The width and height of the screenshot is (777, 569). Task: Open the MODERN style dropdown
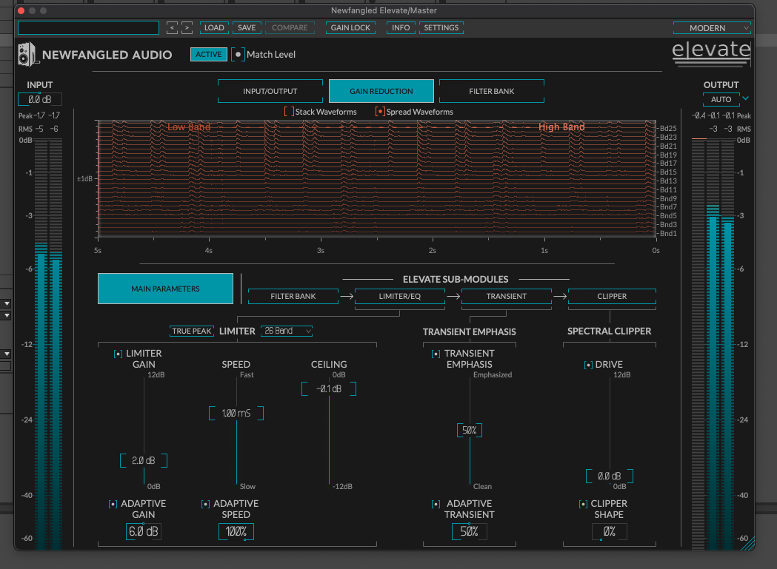coord(712,28)
